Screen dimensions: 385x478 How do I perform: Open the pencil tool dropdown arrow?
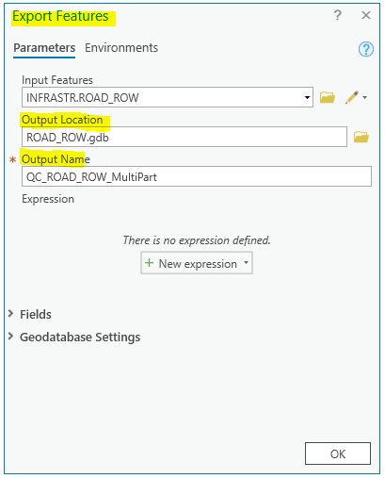pos(364,98)
